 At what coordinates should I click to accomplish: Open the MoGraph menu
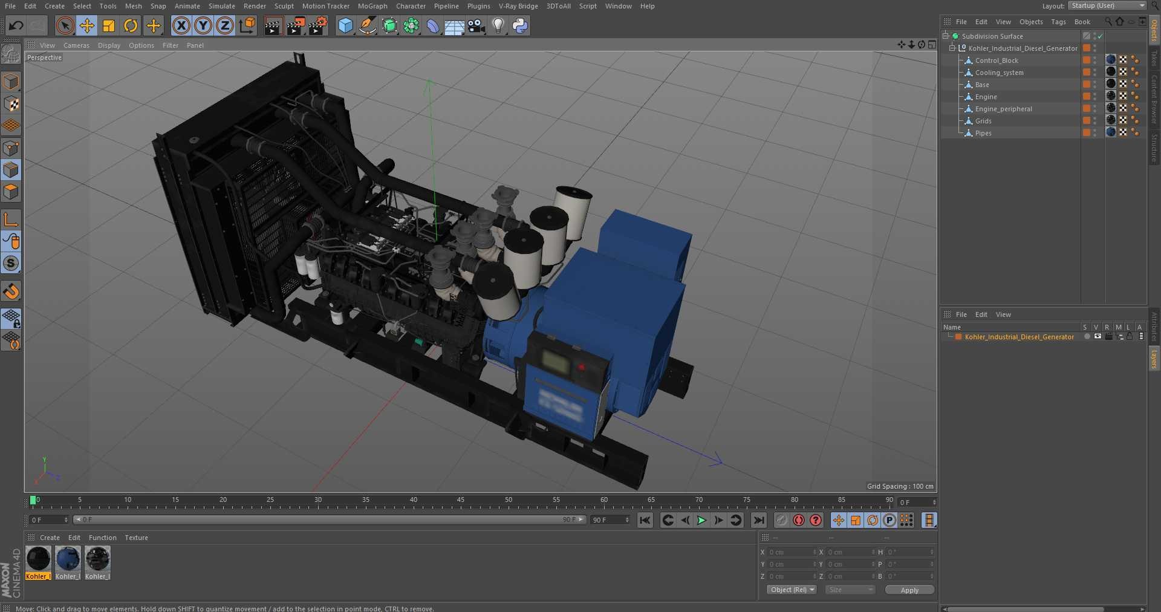tap(372, 6)
